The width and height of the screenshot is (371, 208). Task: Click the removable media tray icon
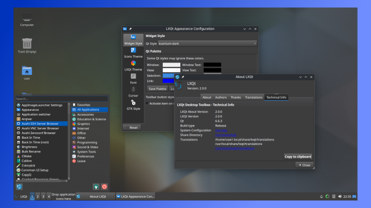pos(334,196)
